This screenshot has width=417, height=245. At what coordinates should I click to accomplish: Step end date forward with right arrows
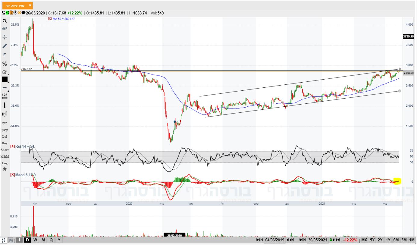tap(337, 240)
